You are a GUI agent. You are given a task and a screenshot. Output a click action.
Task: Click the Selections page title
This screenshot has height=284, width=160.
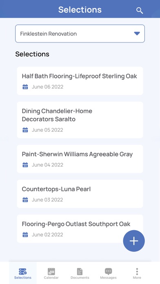[80, 10]
